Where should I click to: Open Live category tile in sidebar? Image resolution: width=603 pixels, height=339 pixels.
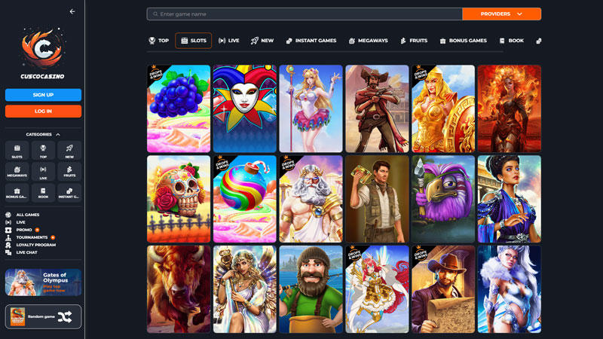tap(43, 172)
